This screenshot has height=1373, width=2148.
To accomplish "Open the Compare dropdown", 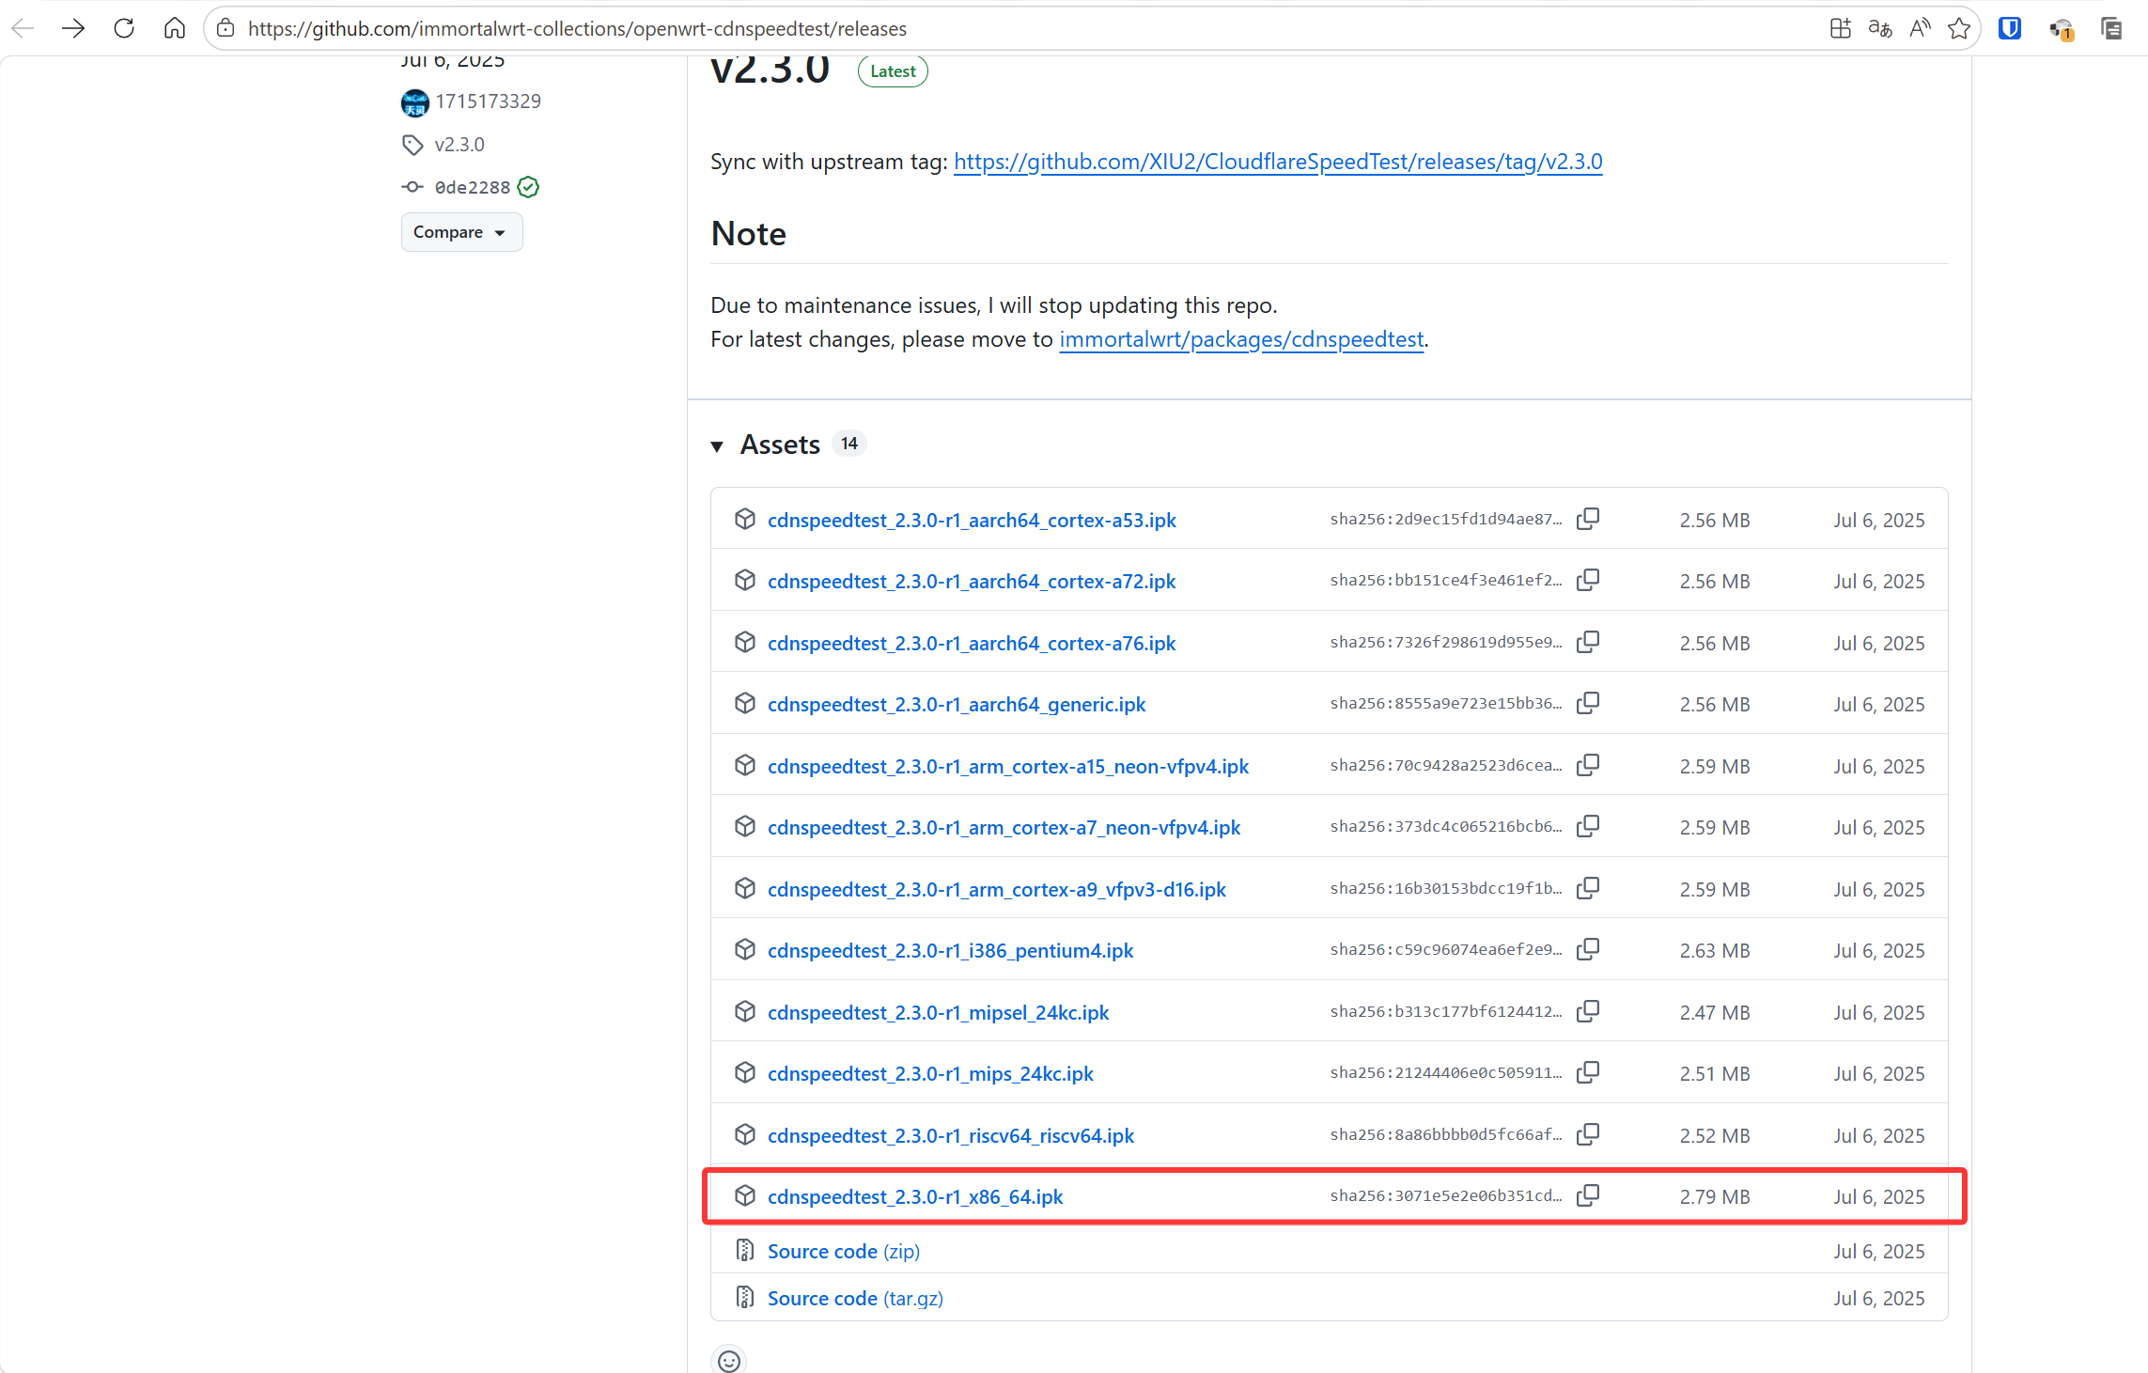I will click(x=460, y=232).
